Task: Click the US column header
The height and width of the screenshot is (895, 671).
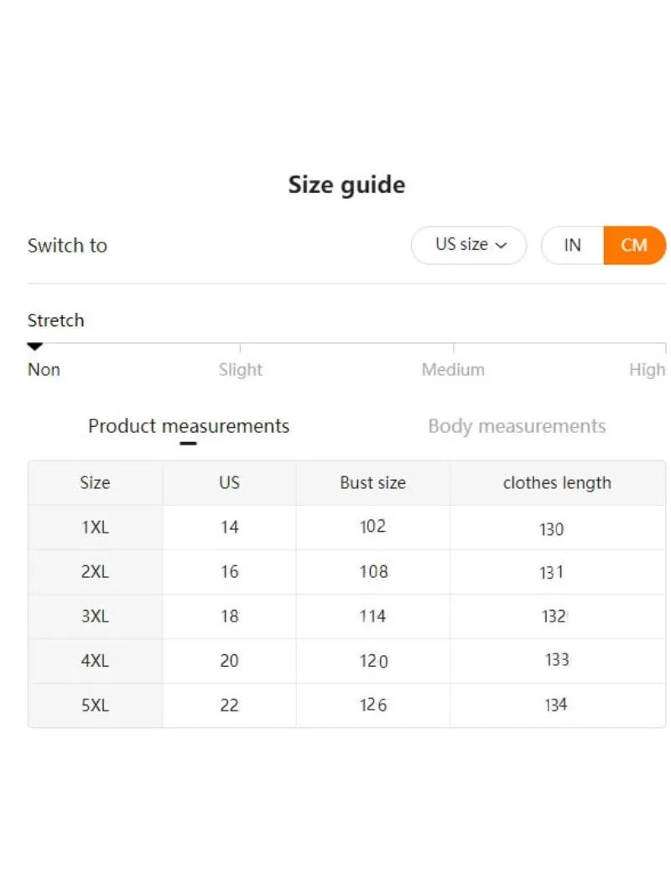Action: tap(229, 482)
